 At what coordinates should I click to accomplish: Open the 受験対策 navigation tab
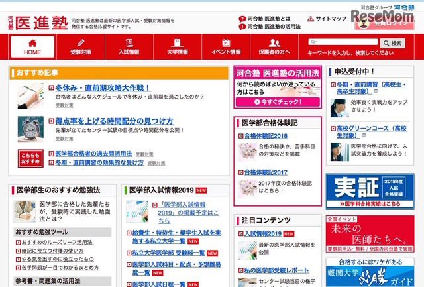coord(81,47)
